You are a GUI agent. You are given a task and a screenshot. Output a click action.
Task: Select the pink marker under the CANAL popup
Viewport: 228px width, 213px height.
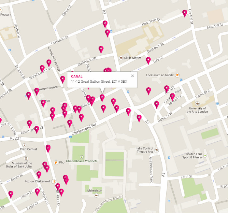click(x=102, y=98)
